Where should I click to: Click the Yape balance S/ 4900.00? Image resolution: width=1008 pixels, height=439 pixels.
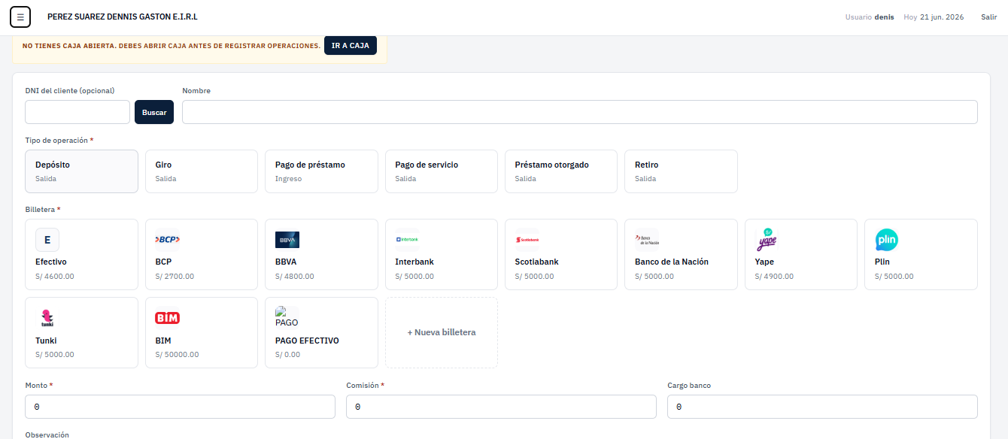[774, 277]
